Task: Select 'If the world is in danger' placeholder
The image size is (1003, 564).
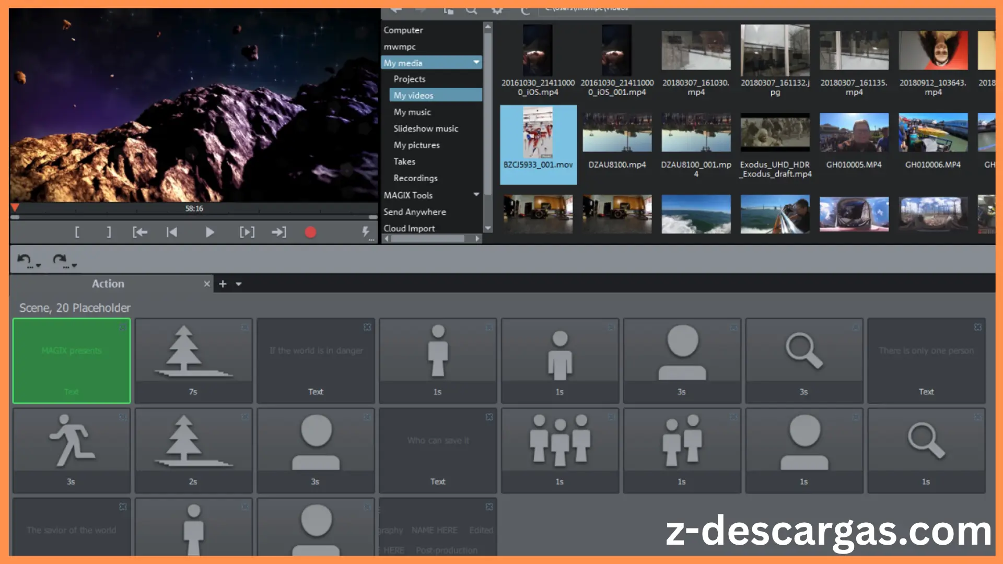Action: pyautogui.click(x=316, y=360)
